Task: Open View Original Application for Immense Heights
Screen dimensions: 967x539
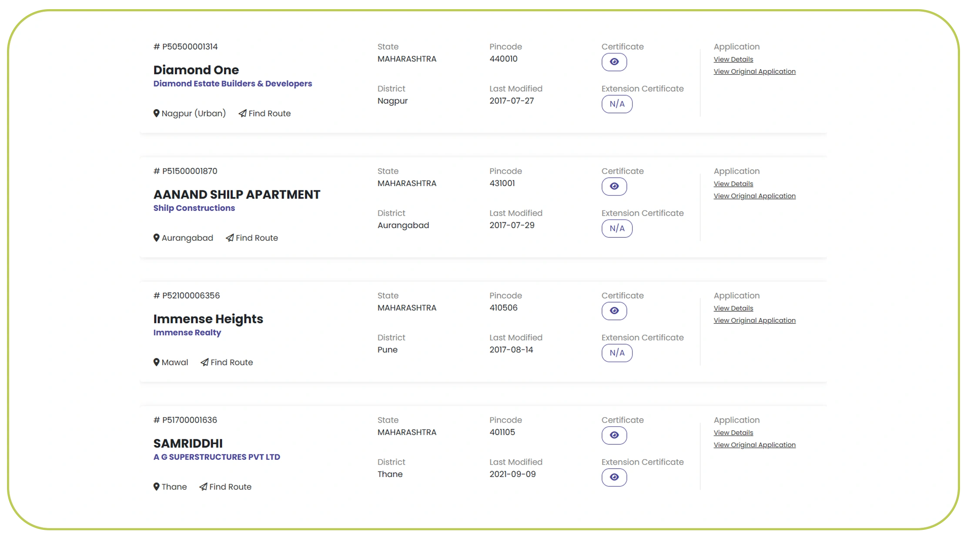Action: coord(754,320)
